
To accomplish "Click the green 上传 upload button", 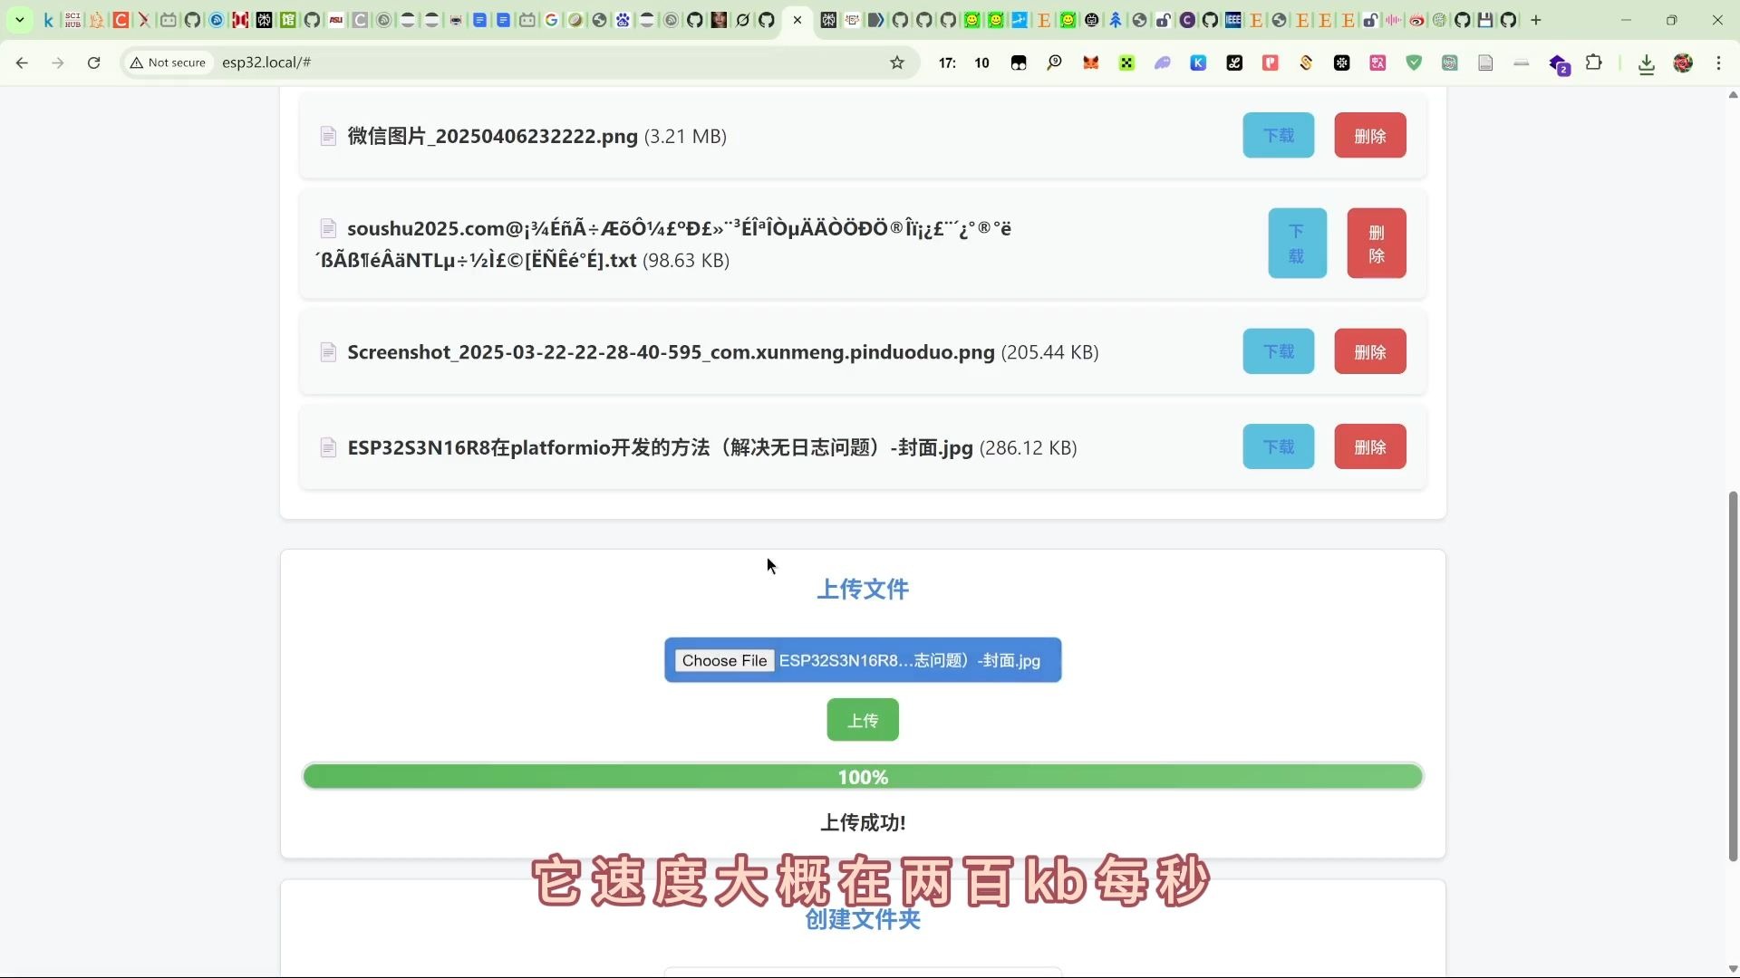I will [862, 720].
